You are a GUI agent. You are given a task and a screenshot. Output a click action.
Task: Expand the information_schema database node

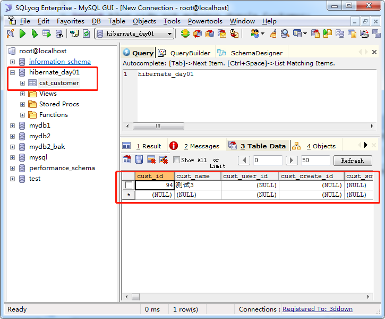coord(13,62)
